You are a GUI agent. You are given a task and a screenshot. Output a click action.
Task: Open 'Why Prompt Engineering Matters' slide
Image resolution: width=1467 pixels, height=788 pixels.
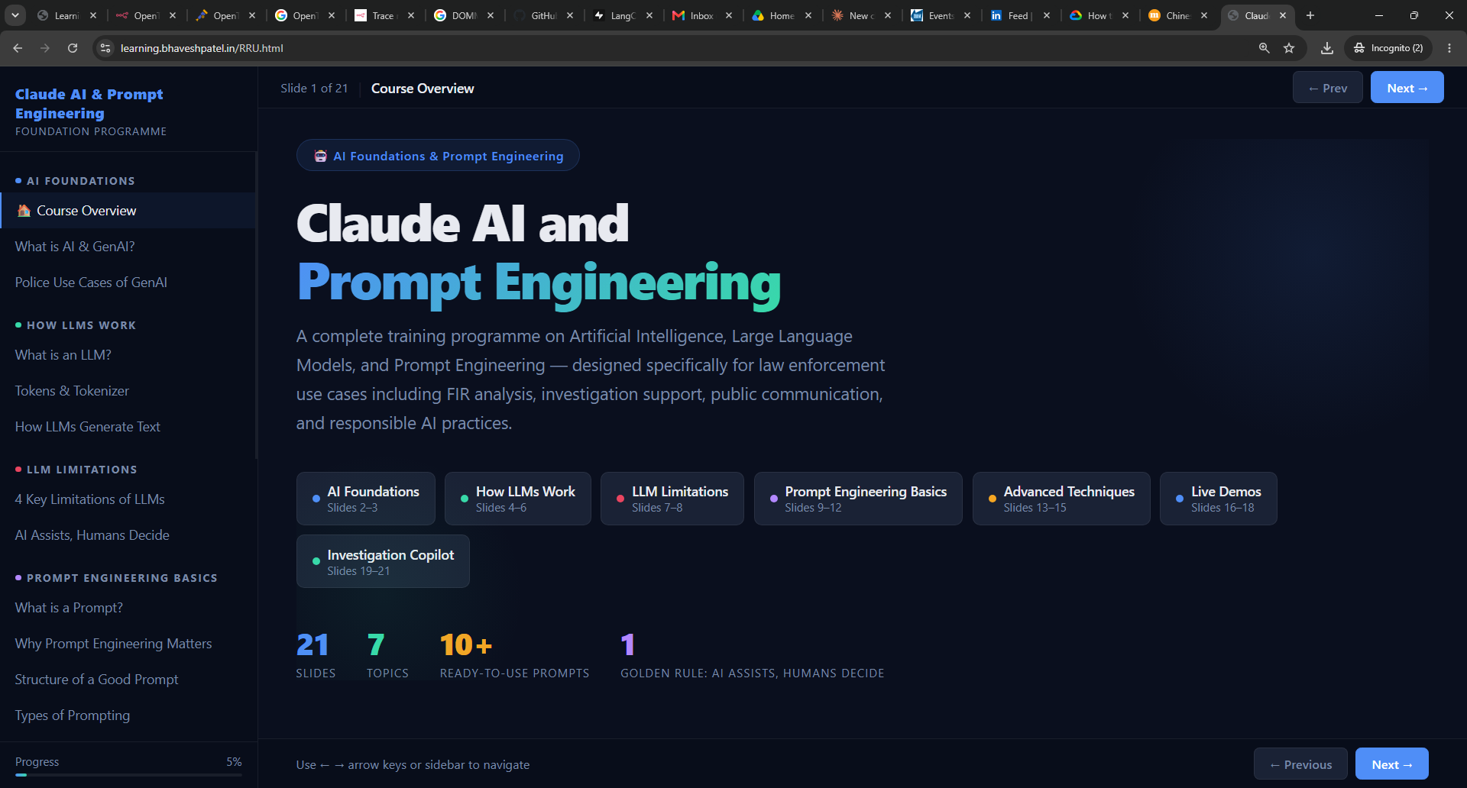[128, 644]
